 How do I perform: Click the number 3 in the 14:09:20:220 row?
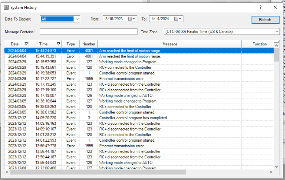click(x=89, y=118)
